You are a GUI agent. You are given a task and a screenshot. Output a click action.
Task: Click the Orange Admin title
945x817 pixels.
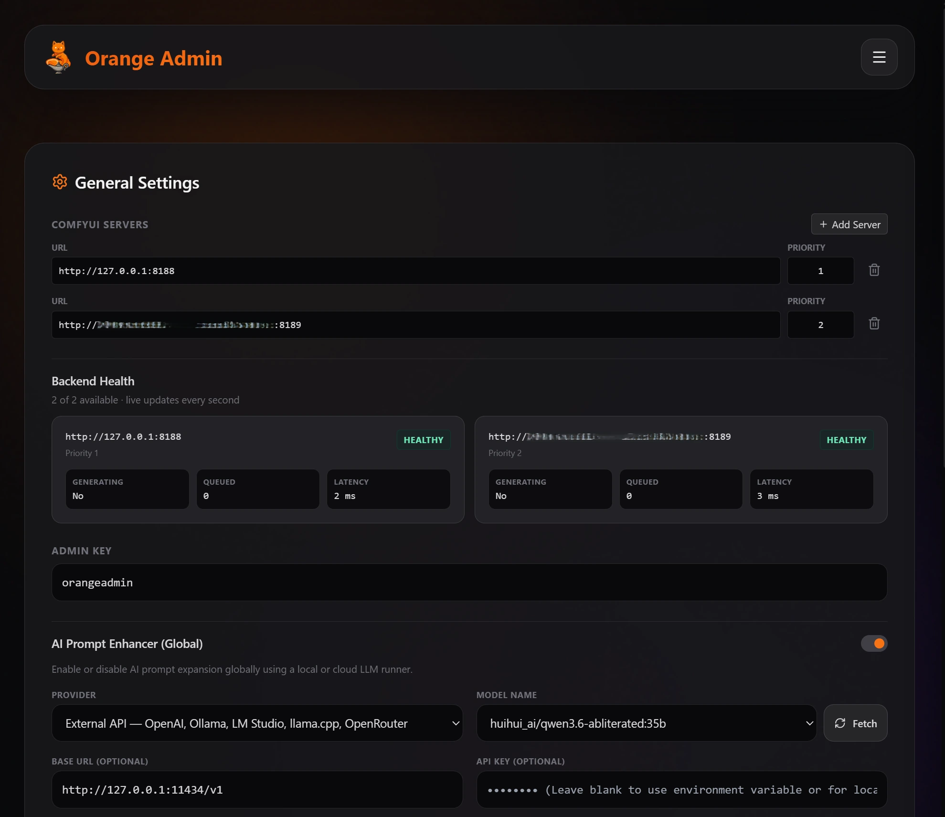154,58
